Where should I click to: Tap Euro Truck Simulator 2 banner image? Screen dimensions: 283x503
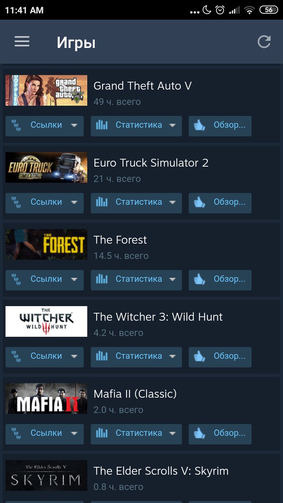point(46,167)
